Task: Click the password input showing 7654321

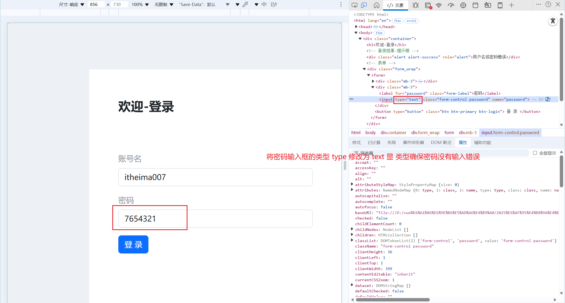Action: tap(215, 219)
